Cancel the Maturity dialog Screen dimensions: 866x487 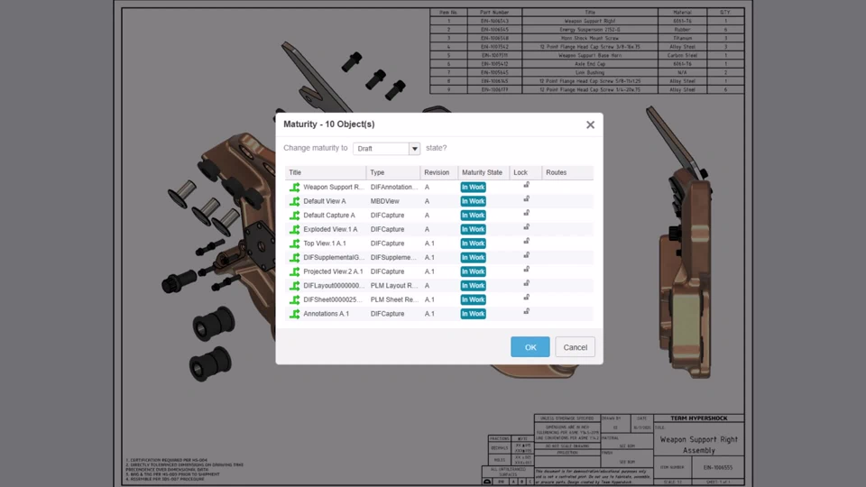pos(575,346)
